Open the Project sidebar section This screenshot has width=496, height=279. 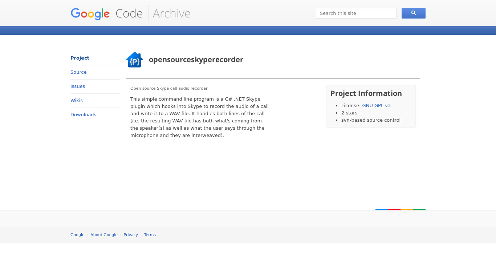click(80, 58)
